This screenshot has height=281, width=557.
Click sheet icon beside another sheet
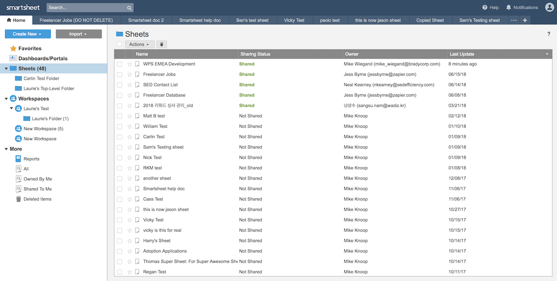(x=137, y=178)
